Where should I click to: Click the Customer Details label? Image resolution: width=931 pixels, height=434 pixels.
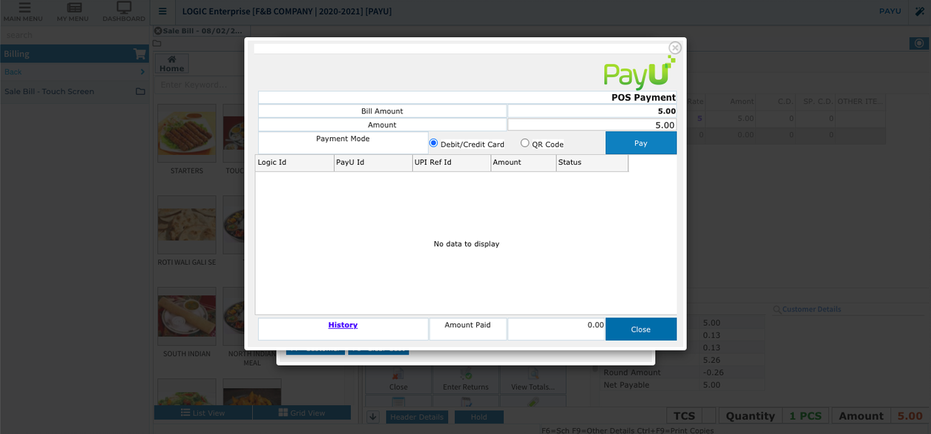[812, 309]
